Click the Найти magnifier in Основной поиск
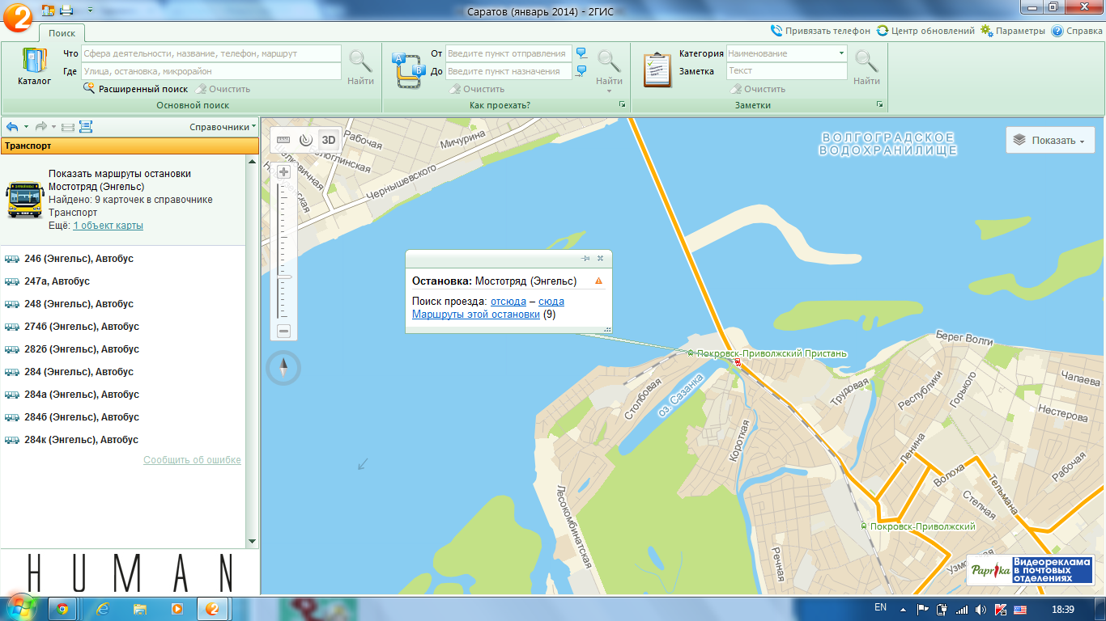The width and height of the screenshot is (1106, 621). 360,66
